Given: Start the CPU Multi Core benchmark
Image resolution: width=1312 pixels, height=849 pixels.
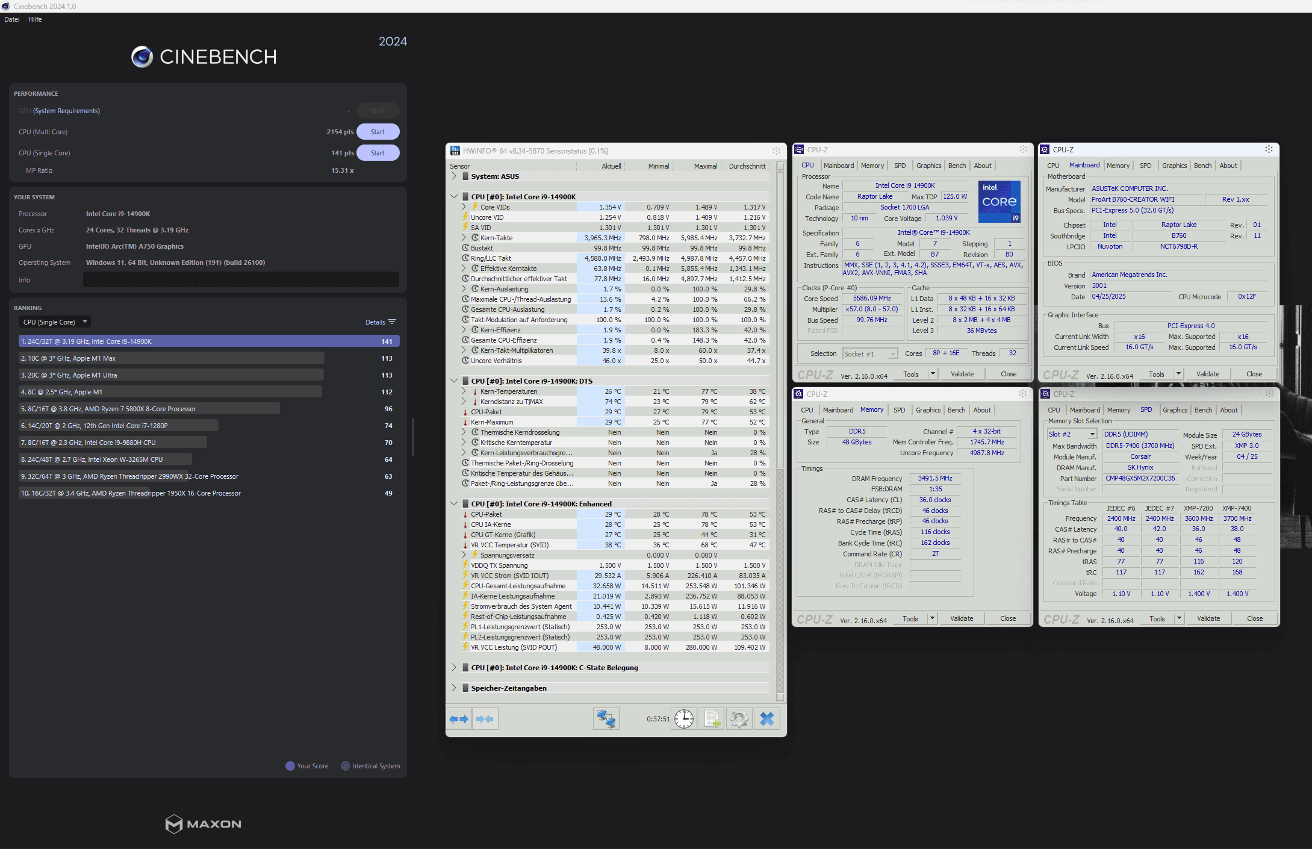Looking at the screenshot, I should [x=378, y=132].
